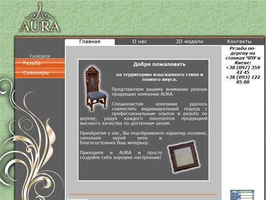Click the Добро пожаловать heading

160,65
